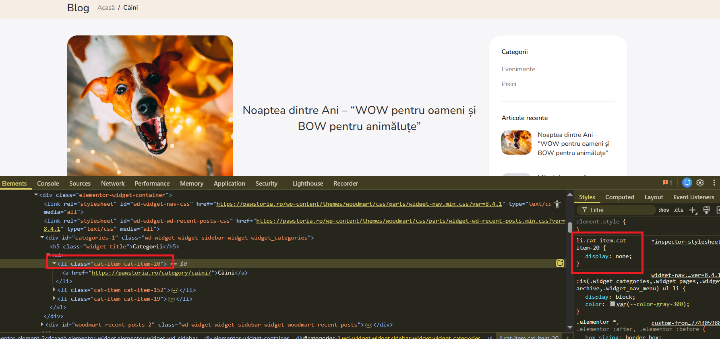Add a new style rule with plus icon
The image size is (720, 339).
point(693,210)
